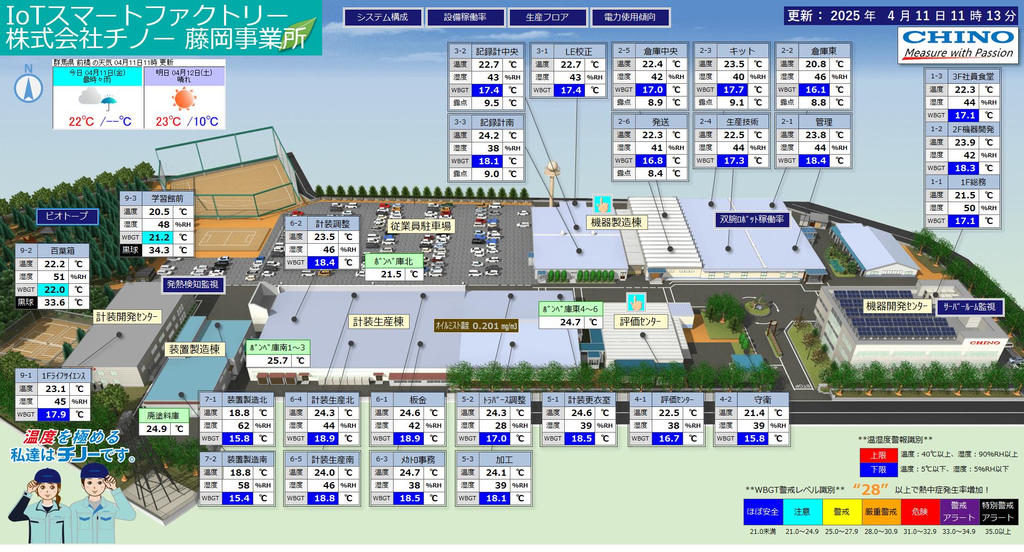The image size is (1024, 552).
Task: Click the 9-1 1Fライフサイエンス panel header
Action: [x=53, y=376]
